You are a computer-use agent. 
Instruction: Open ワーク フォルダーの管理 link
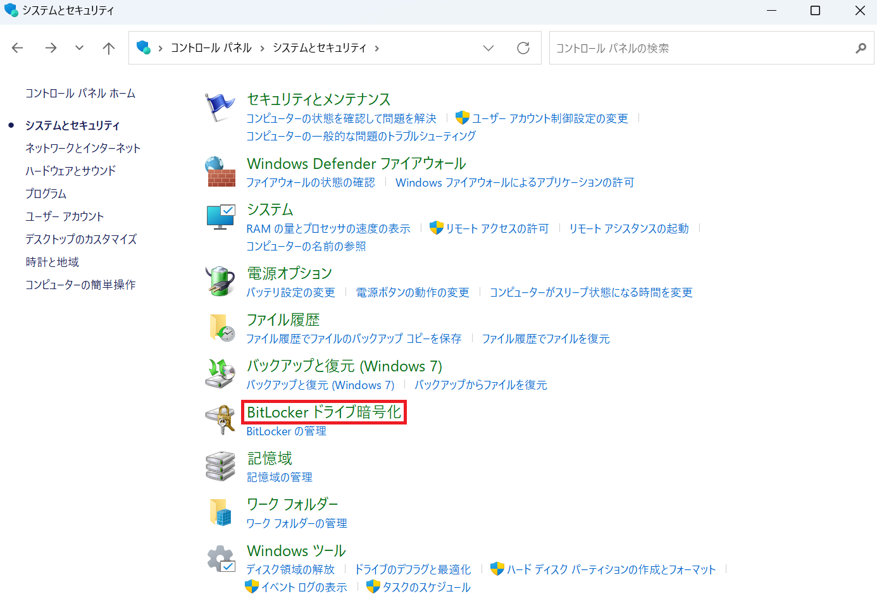(297, 523)
